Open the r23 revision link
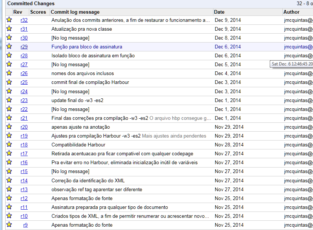 [24, 100]
